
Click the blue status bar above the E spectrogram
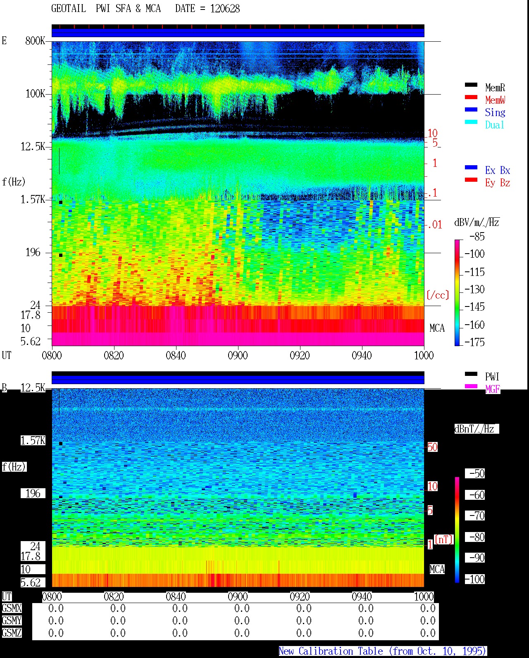point(238,33)
